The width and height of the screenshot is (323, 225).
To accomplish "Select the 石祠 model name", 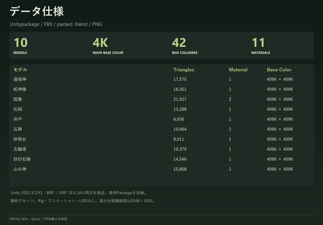I will (18, 109).
